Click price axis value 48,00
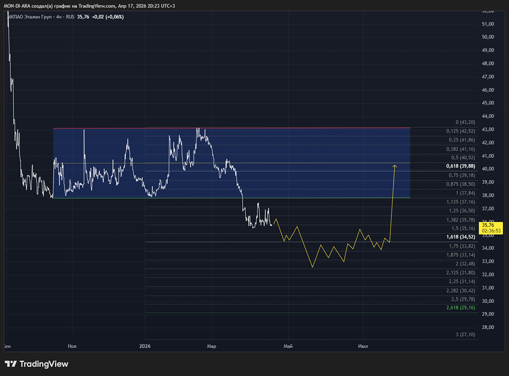Viewport: 509px width, 376px height. pyautogui.click(x=488, y=64)
